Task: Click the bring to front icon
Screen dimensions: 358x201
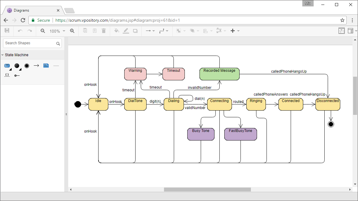Action: [x=192, y=31]
